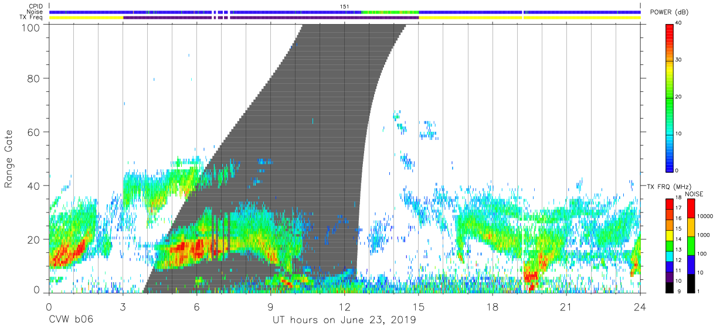Click the 'UT hours on June 23, 2019' title
Screen dimensions: 720x332
coord(344,320)
